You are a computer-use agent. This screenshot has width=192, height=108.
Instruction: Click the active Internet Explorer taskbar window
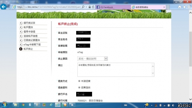coord(58,105)
